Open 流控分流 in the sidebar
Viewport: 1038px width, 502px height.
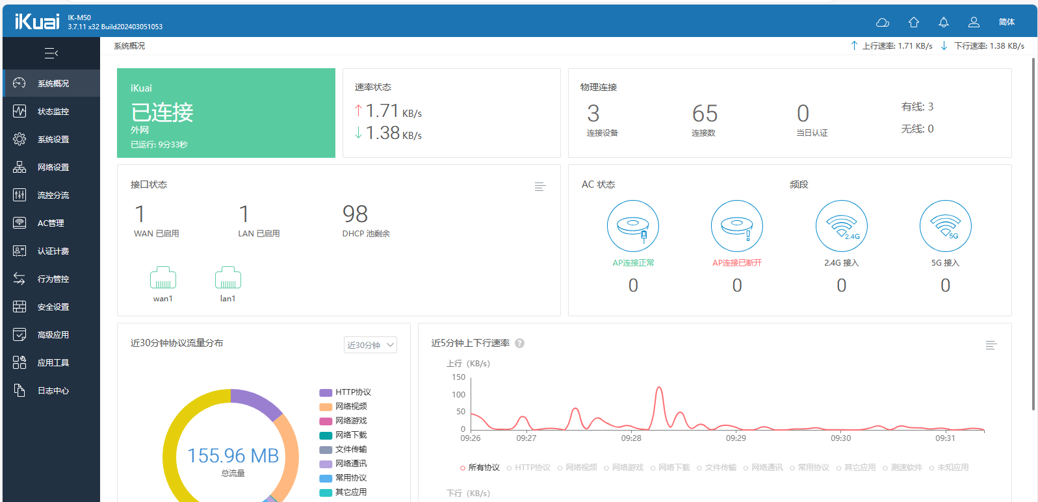[51, 195]
